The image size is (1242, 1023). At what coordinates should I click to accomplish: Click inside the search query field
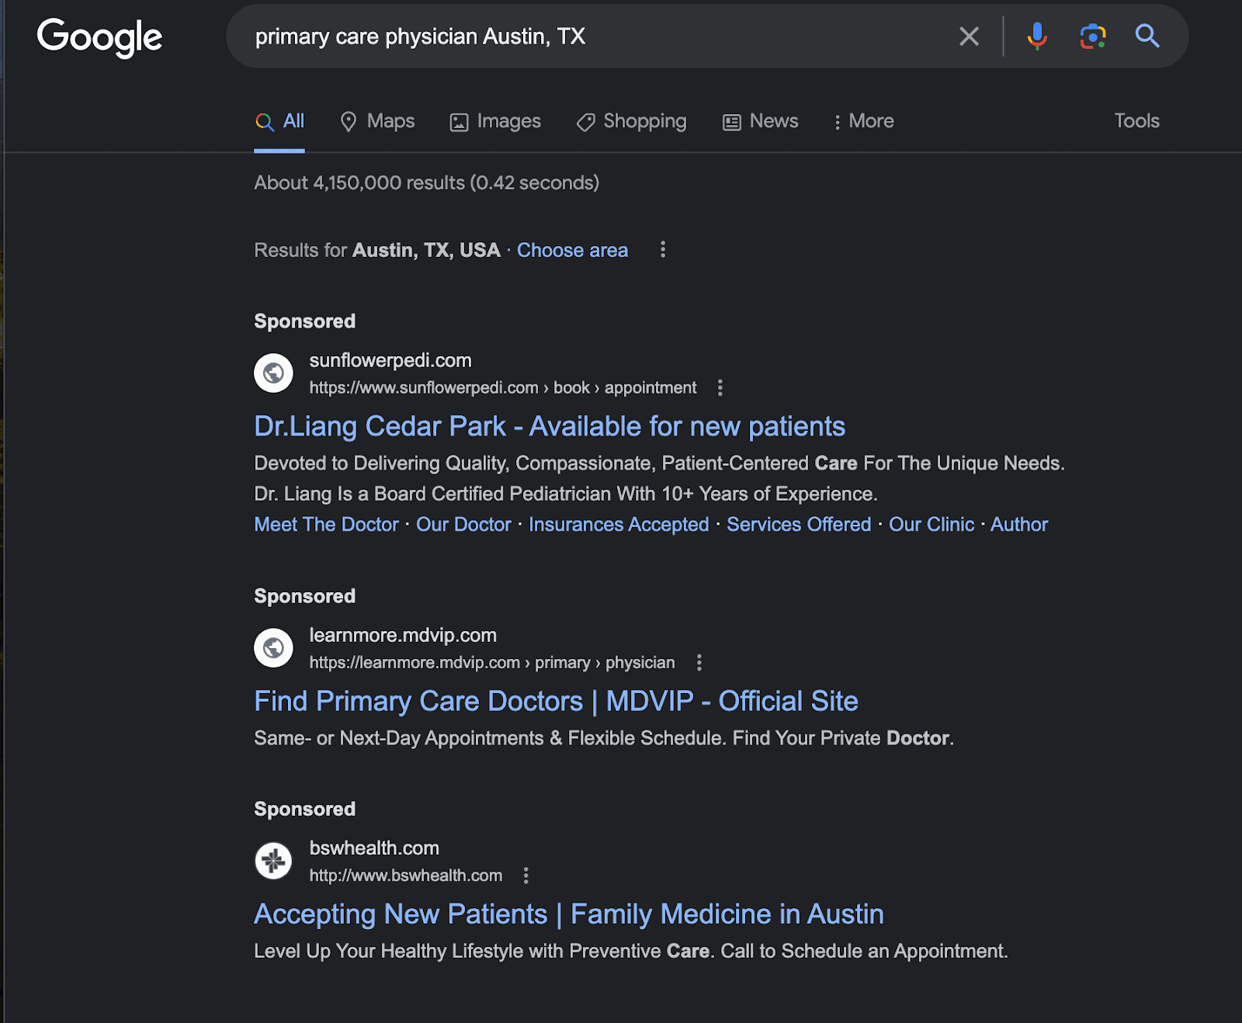tap(543, 36)
